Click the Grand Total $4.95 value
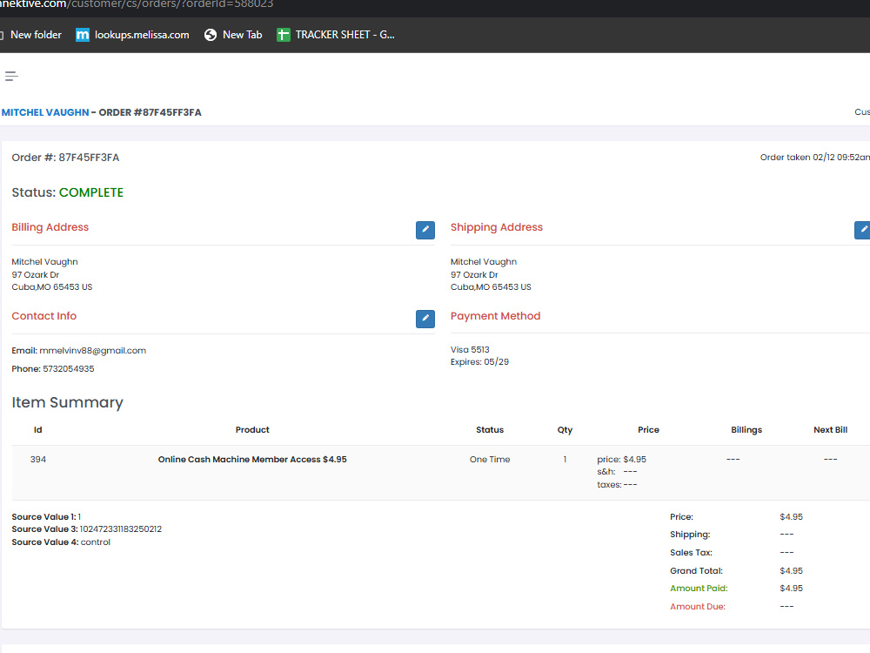This screenshot has height=653, width=870. click(791, 571)
